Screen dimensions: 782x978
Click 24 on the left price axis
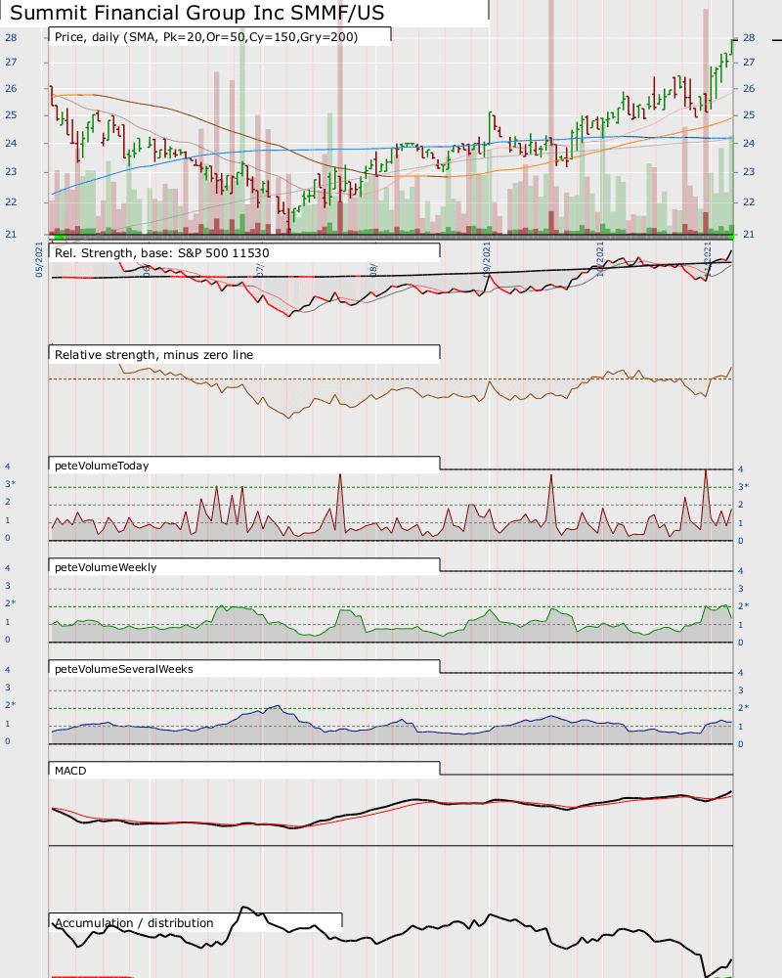point(11,144)
